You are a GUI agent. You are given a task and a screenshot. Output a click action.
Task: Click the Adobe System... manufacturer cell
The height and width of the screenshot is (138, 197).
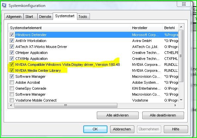pyautogui.click(x=145, y=82)
